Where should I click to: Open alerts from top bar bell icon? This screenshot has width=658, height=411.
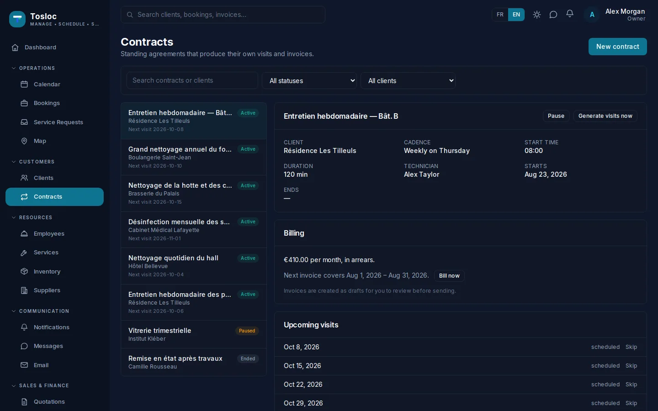pyautogui.click(x=570, y=14)
